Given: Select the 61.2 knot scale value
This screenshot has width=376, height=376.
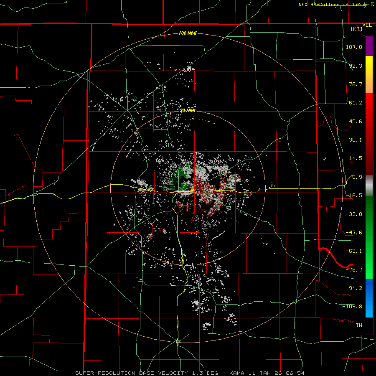Looking at the screenshot, I should coord(356,103).
